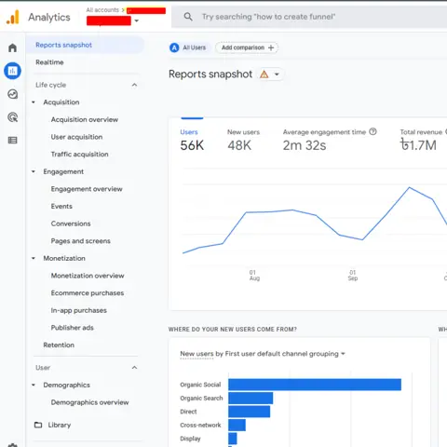The height and width of the screenshot is (447, 447).
Task: Open the Events report
Action: click(61, 207)
